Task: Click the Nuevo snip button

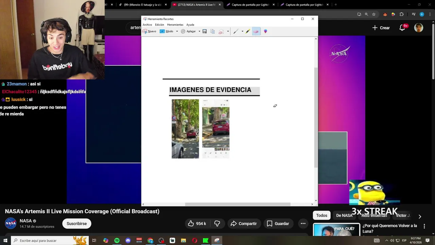Action: (x=149, y=31)
